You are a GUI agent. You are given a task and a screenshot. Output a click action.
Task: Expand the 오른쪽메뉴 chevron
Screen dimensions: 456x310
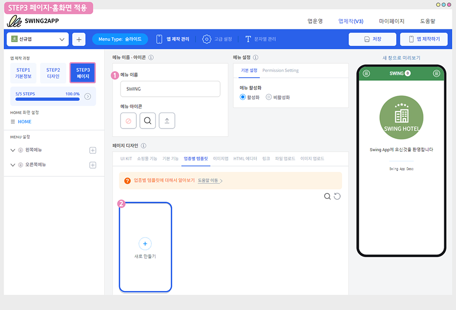[x=13, y=165]
